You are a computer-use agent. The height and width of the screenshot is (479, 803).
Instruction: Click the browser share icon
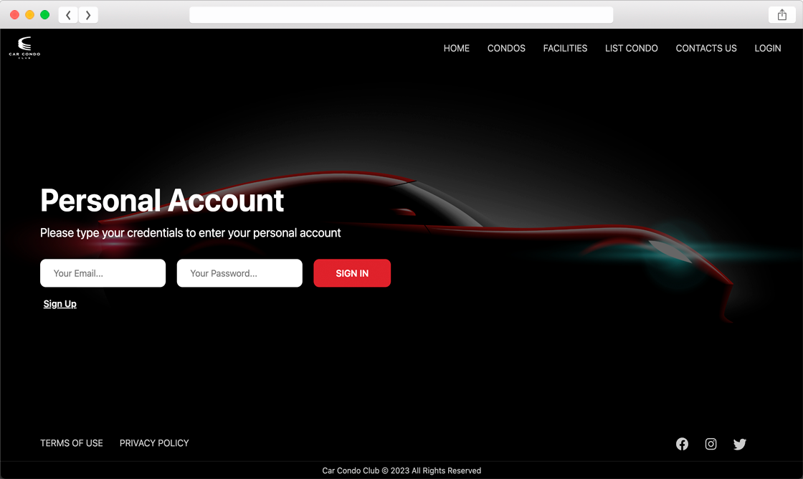pyautogui.click(x=781, y=15)
